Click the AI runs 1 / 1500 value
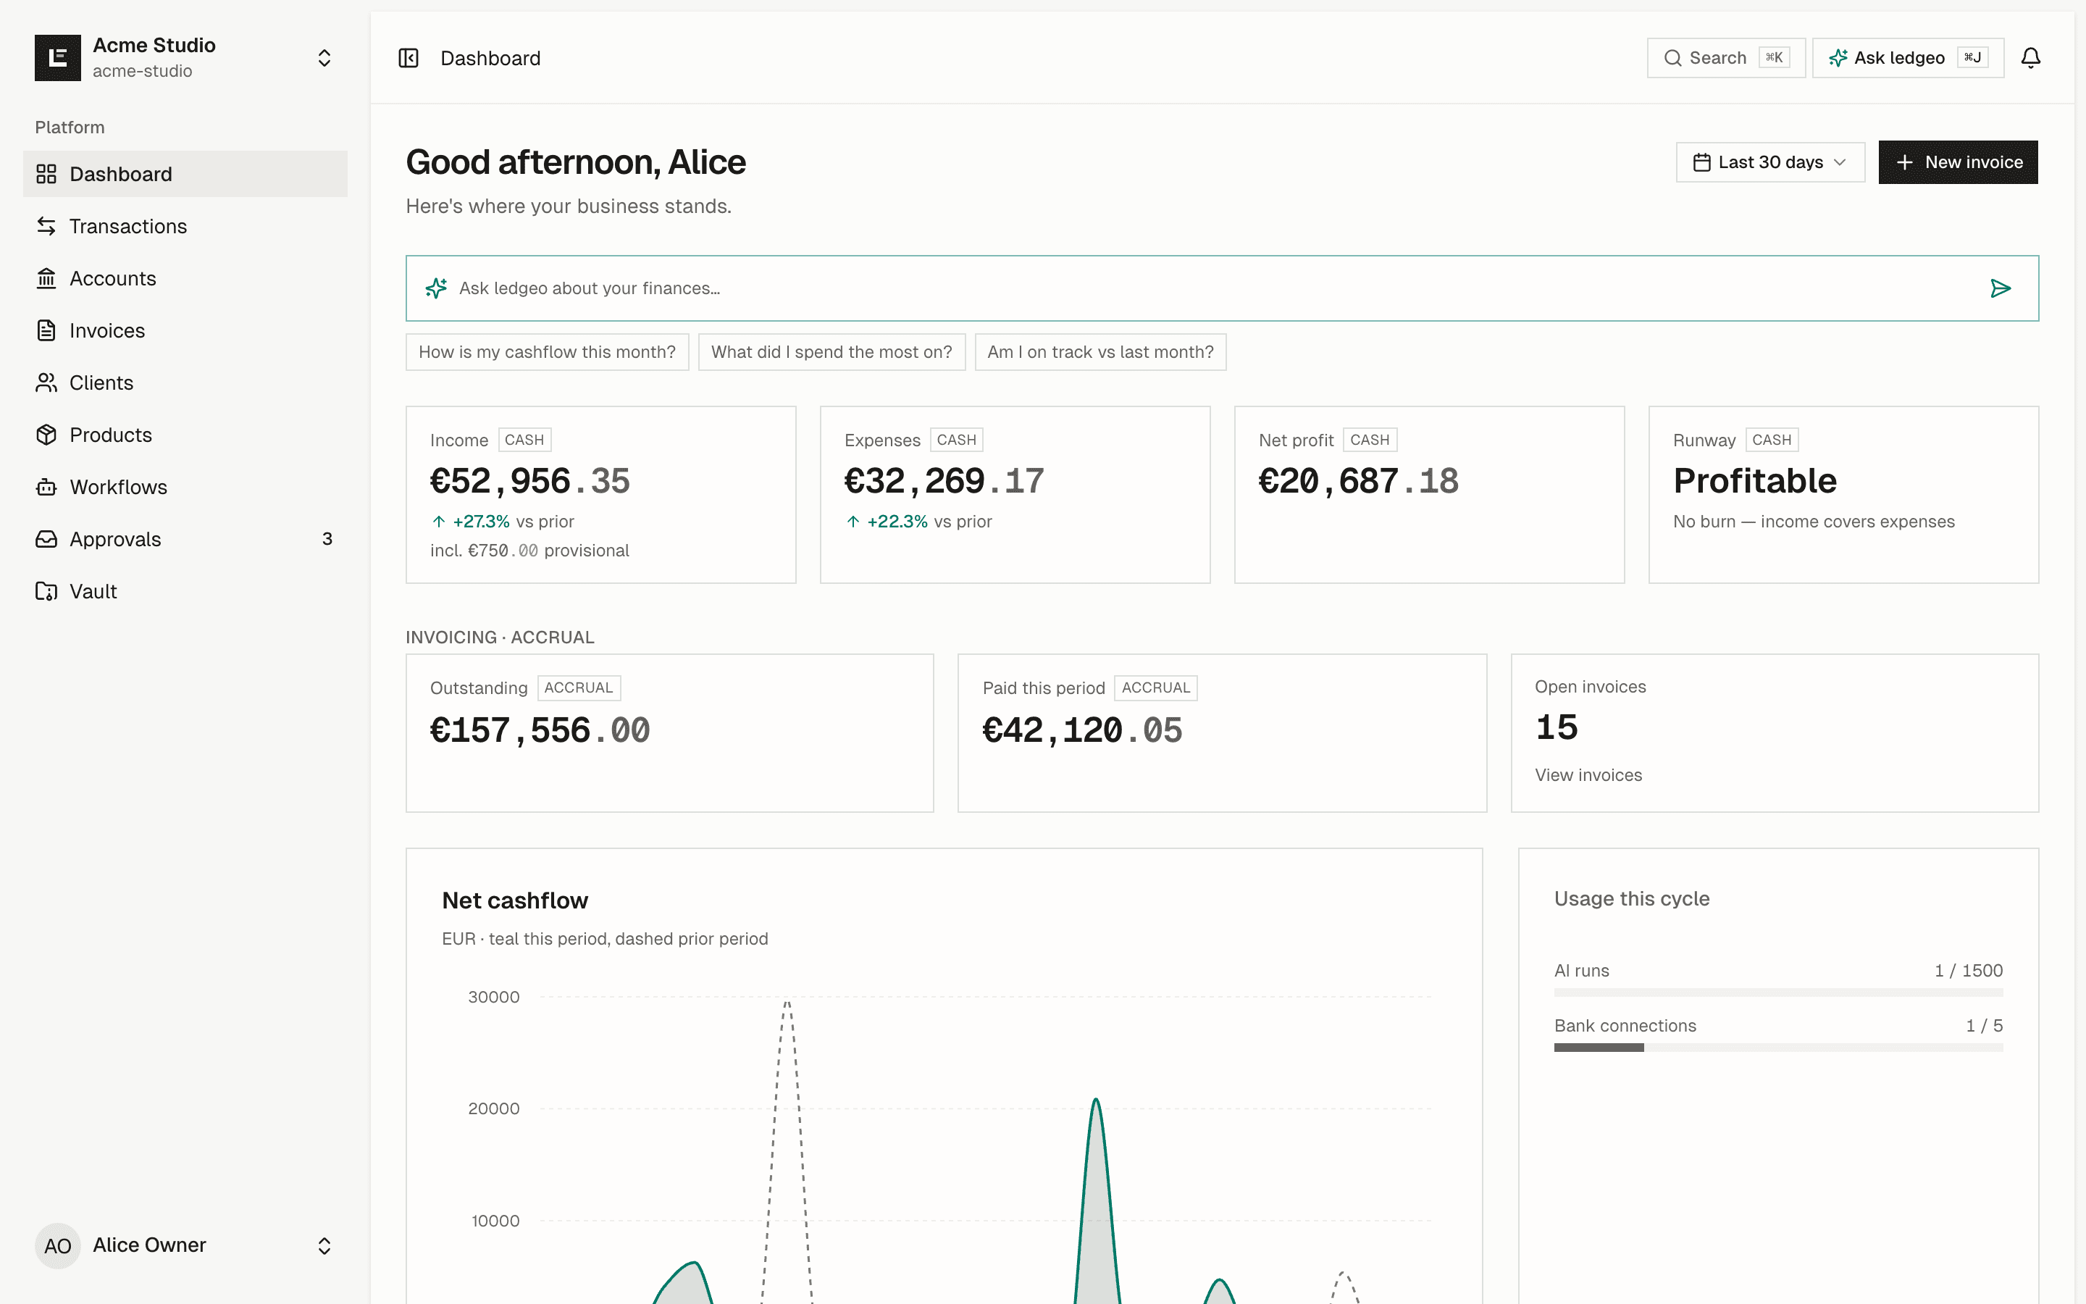2086x1304 pixels. point(1969,971)
